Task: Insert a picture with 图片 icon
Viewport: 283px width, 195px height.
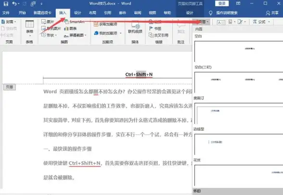Action: 44,22
